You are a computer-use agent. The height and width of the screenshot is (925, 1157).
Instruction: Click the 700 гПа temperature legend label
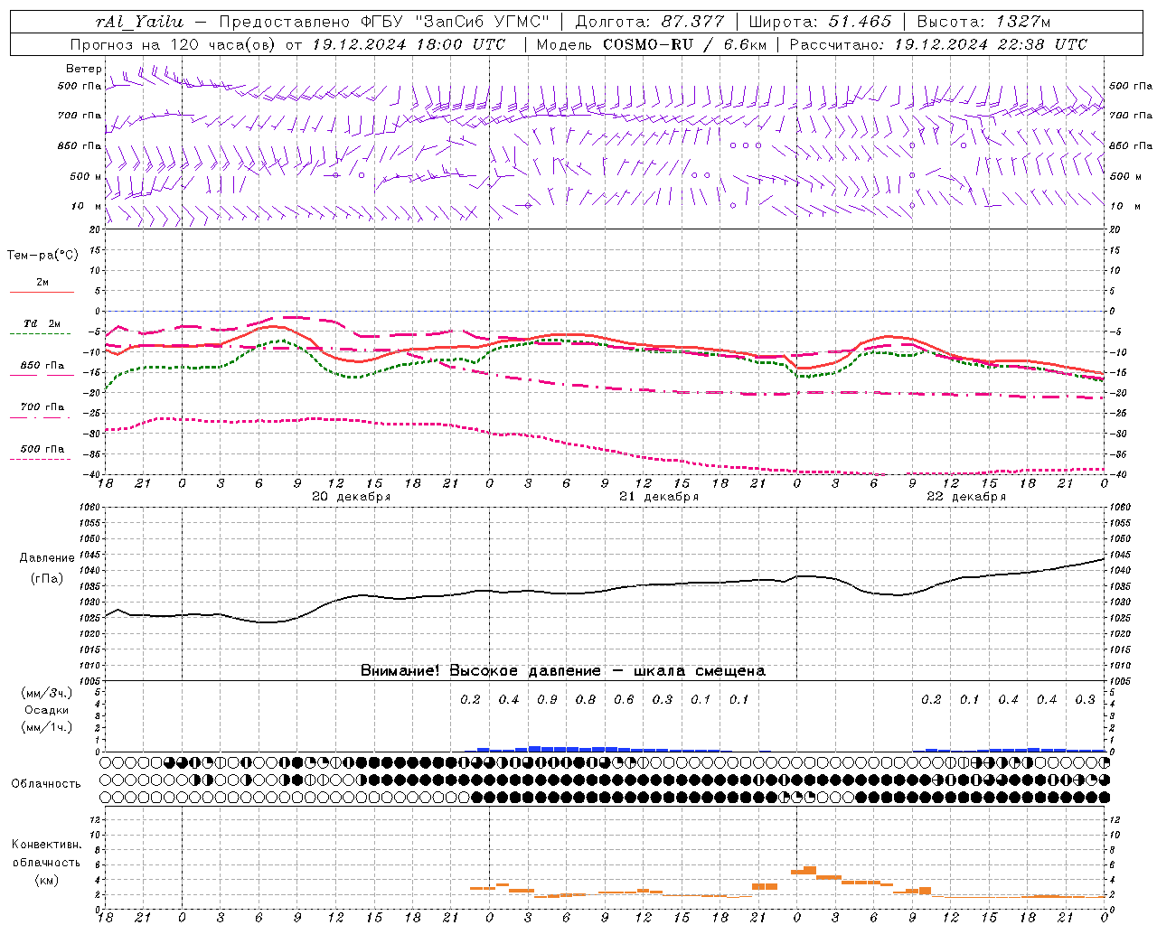coord(42,407)
